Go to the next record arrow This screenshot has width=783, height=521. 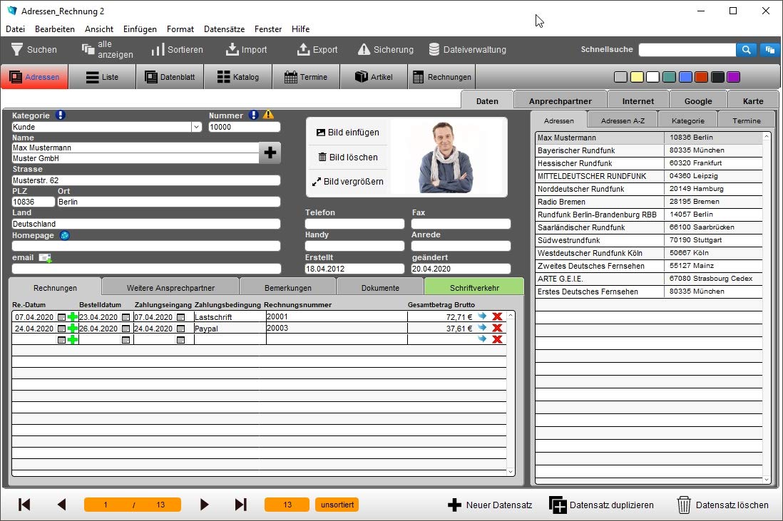pos(204,505)
